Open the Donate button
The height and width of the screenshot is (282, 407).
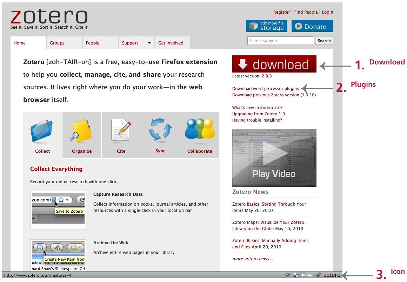point(312,26)
